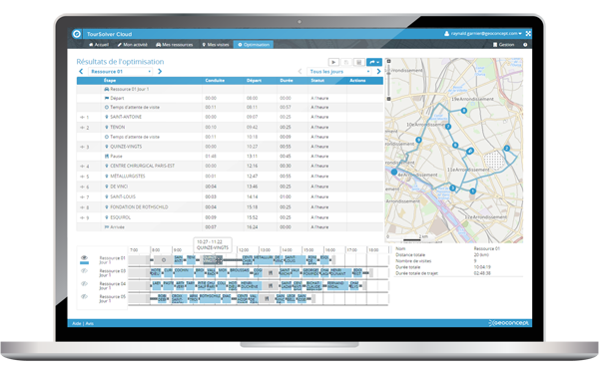The height and width of the screenshot is (374, 599).
Task: Open the Aide link in footer
Action: click(77, 323)
